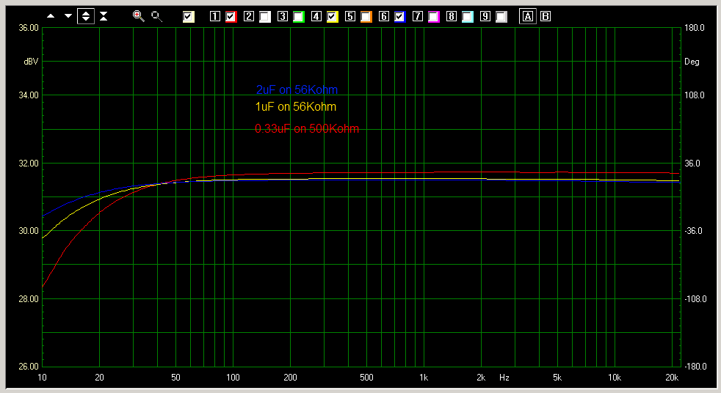Click the zoom in magnifier icon

point(138,15)
